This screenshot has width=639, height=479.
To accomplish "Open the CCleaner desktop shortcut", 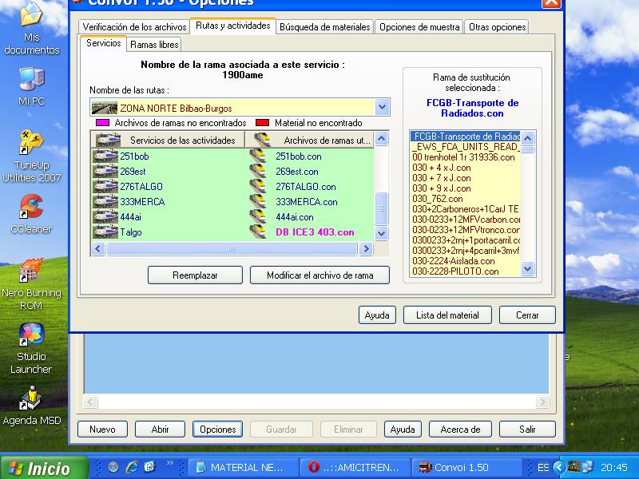I will pos(32,208).
